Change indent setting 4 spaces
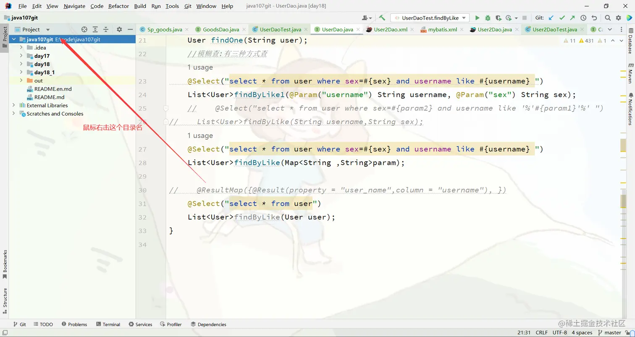Screen dimensions: 635x337 click(x=582, y=332)
